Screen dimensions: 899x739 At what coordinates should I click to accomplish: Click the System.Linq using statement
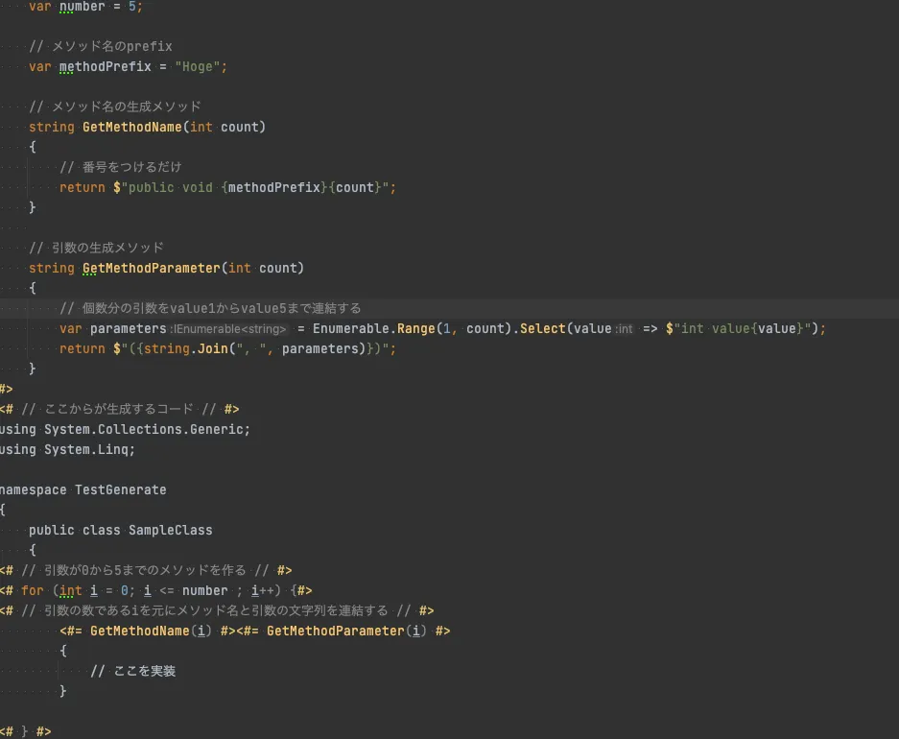89,449
